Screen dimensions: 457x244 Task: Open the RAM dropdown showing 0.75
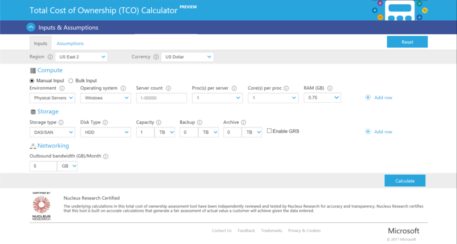322,97
